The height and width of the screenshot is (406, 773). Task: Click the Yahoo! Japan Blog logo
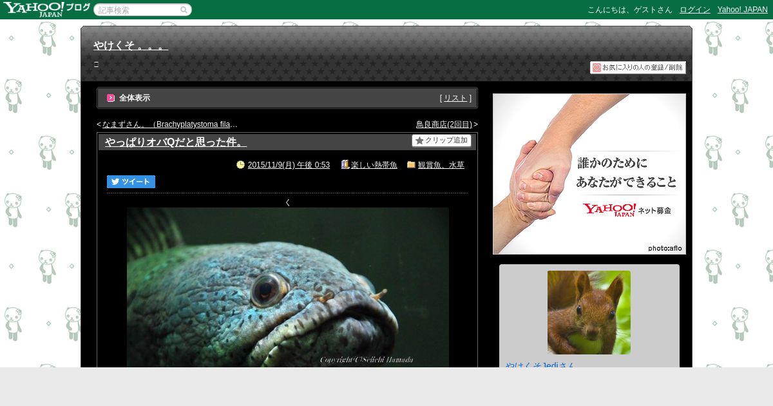click(x=46, y=10)
